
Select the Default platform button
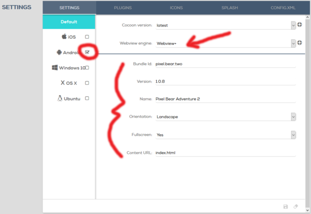69,21
